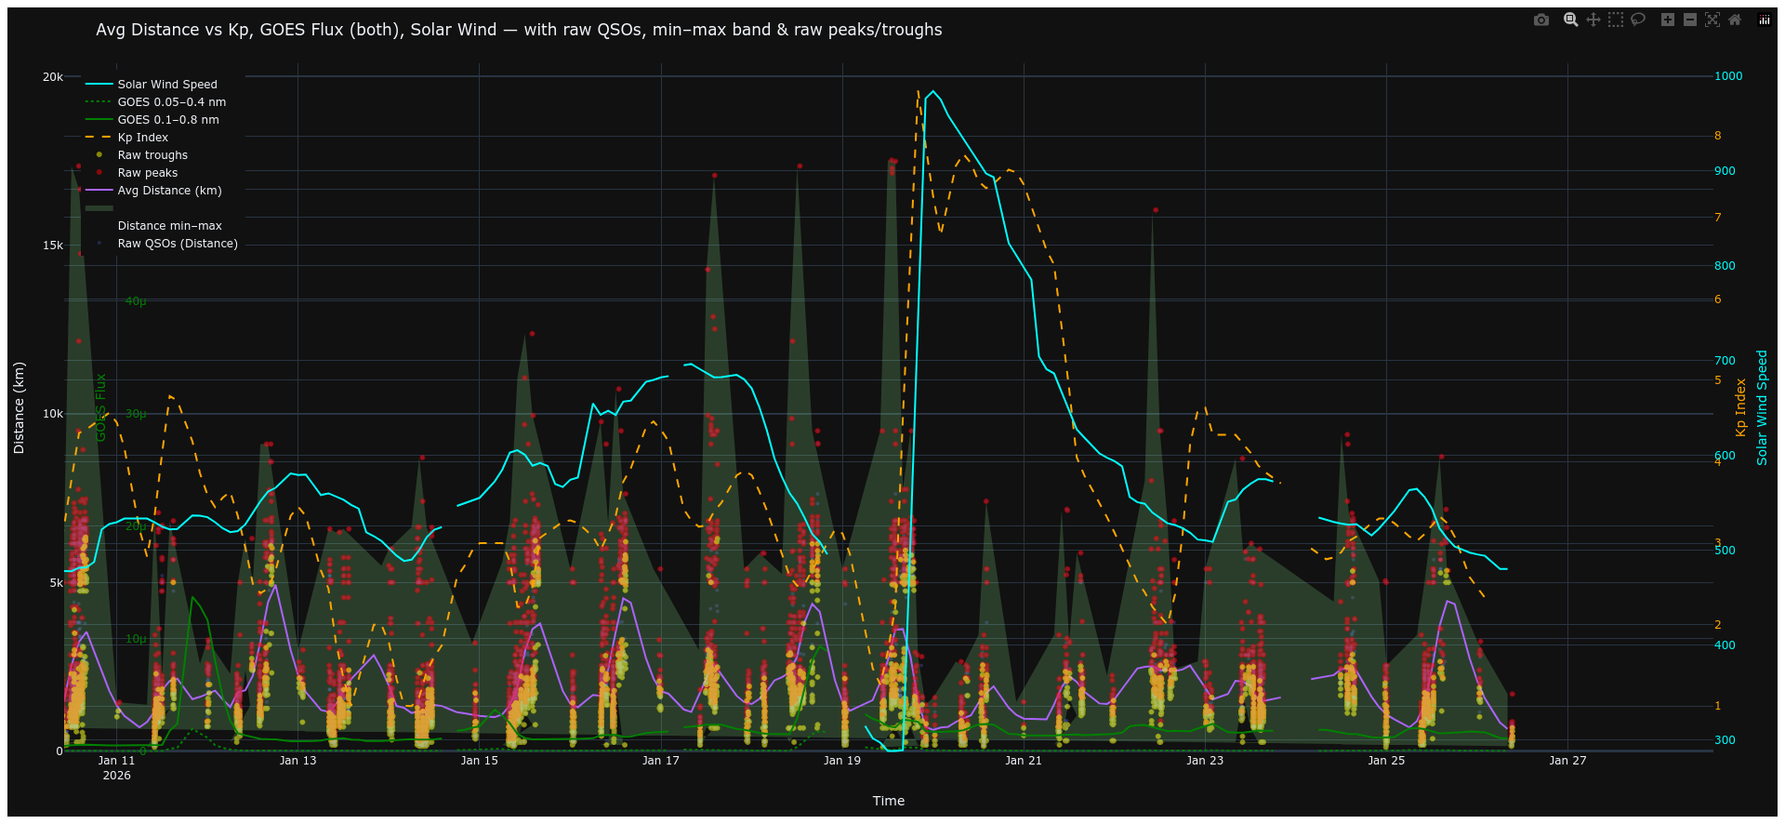The width and height of the screenshot is (1785, 824).
Task: Click the 'Jan 21' x-axis tick label
Action: click(x=1024, y=761)
